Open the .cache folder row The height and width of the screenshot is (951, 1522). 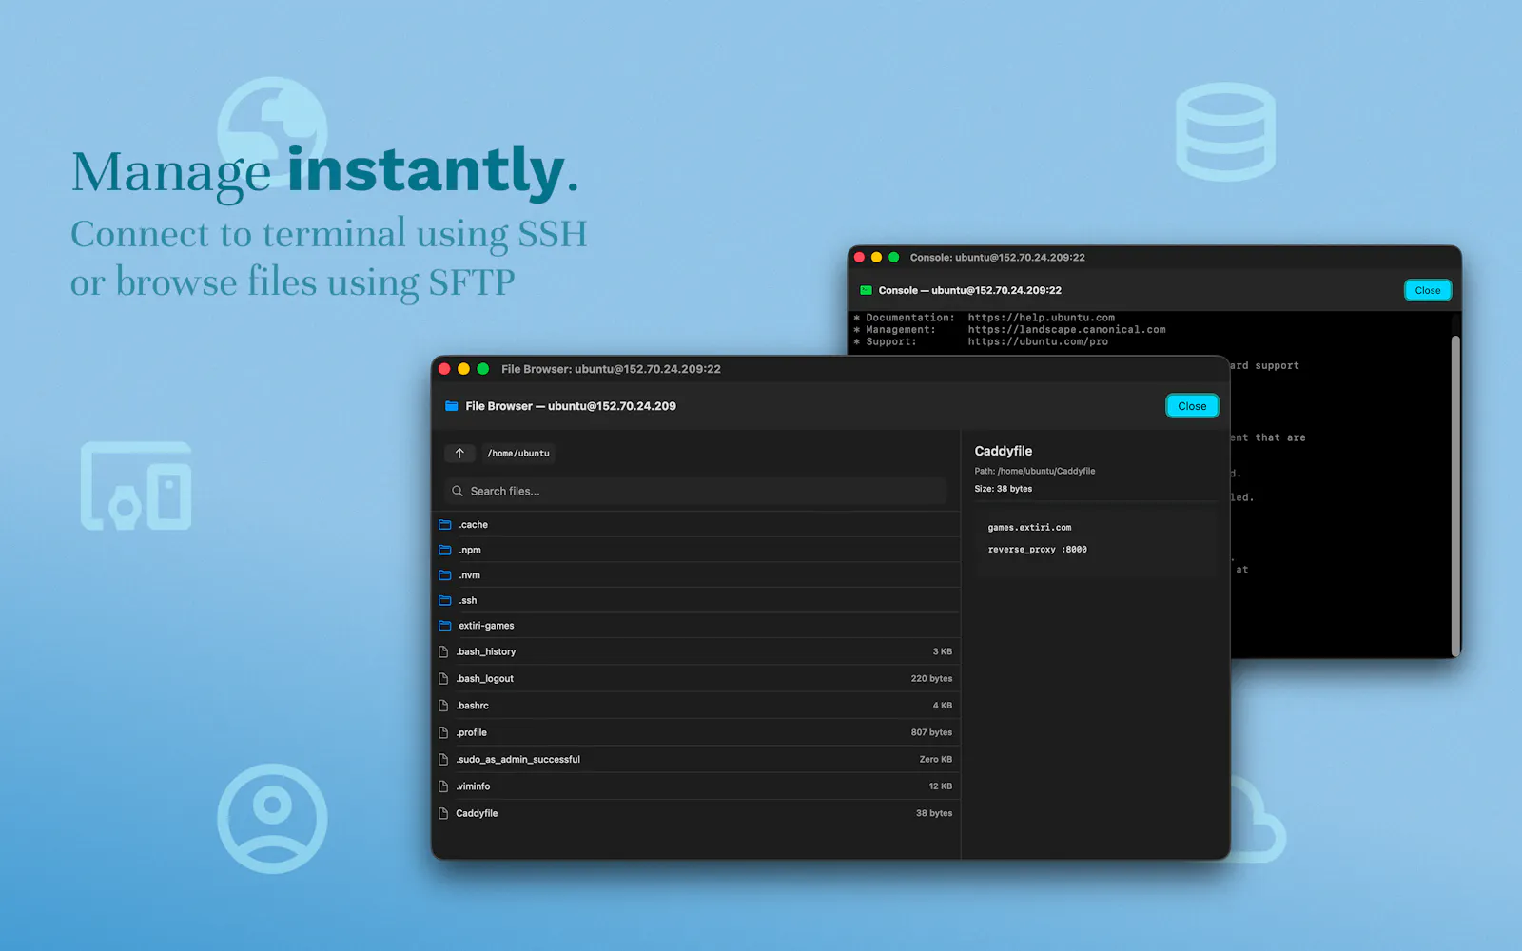[697, 525]
